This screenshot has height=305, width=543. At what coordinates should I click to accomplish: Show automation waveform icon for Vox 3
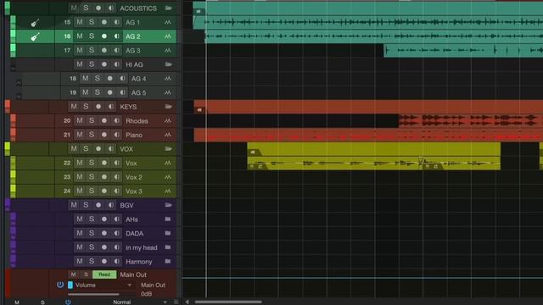(168, 191)
